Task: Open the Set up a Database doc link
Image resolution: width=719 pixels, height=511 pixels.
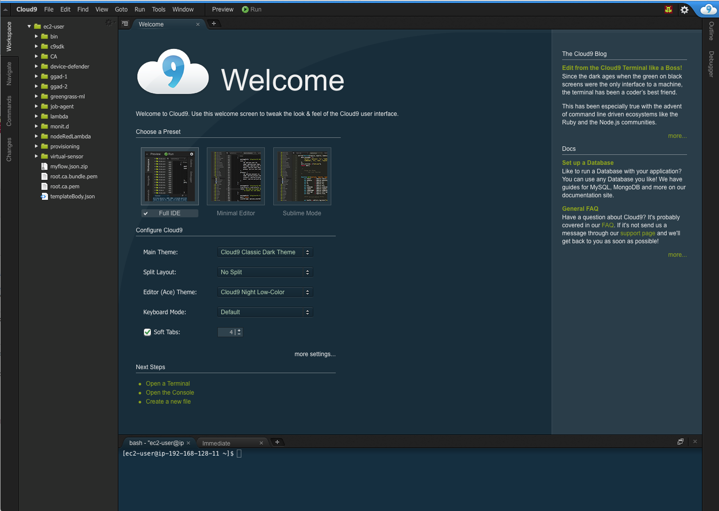Action: pos(588,163)
